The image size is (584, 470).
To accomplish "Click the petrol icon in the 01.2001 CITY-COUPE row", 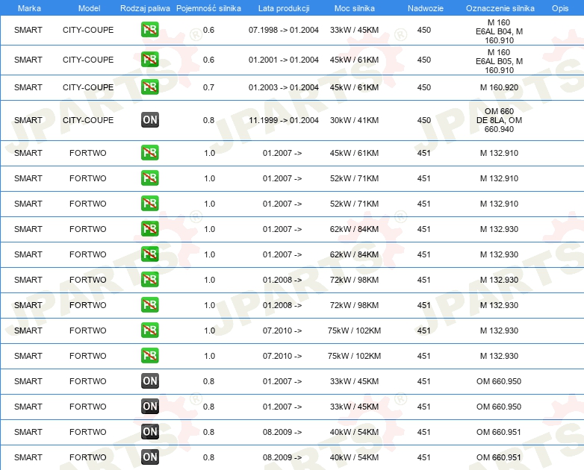I will [x=149, y=60].
